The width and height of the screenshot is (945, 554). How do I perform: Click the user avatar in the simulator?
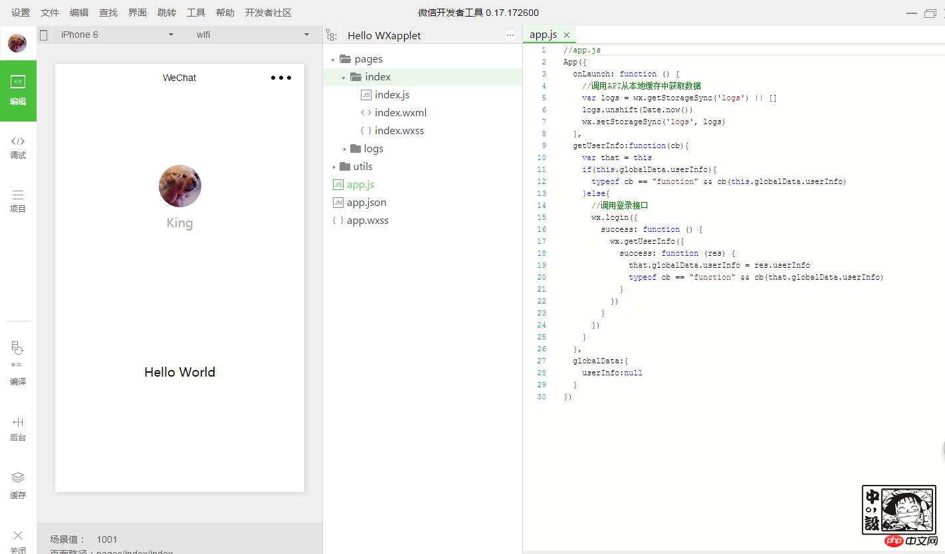click(x=179, y=186)
